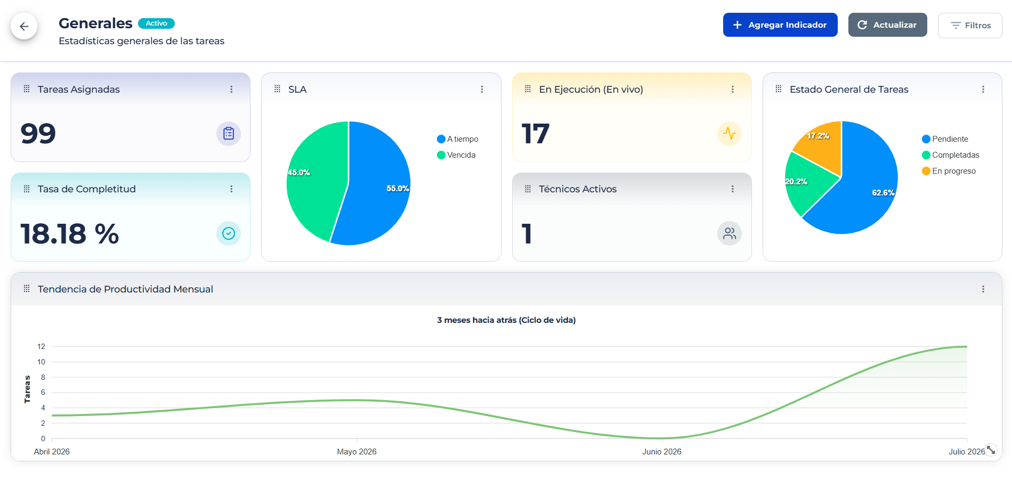Image resolution: width=1012 pixels, height=488 pixels.
Task: Click the check circle icon in Tasa de Completitud
Action: (229, 233)
